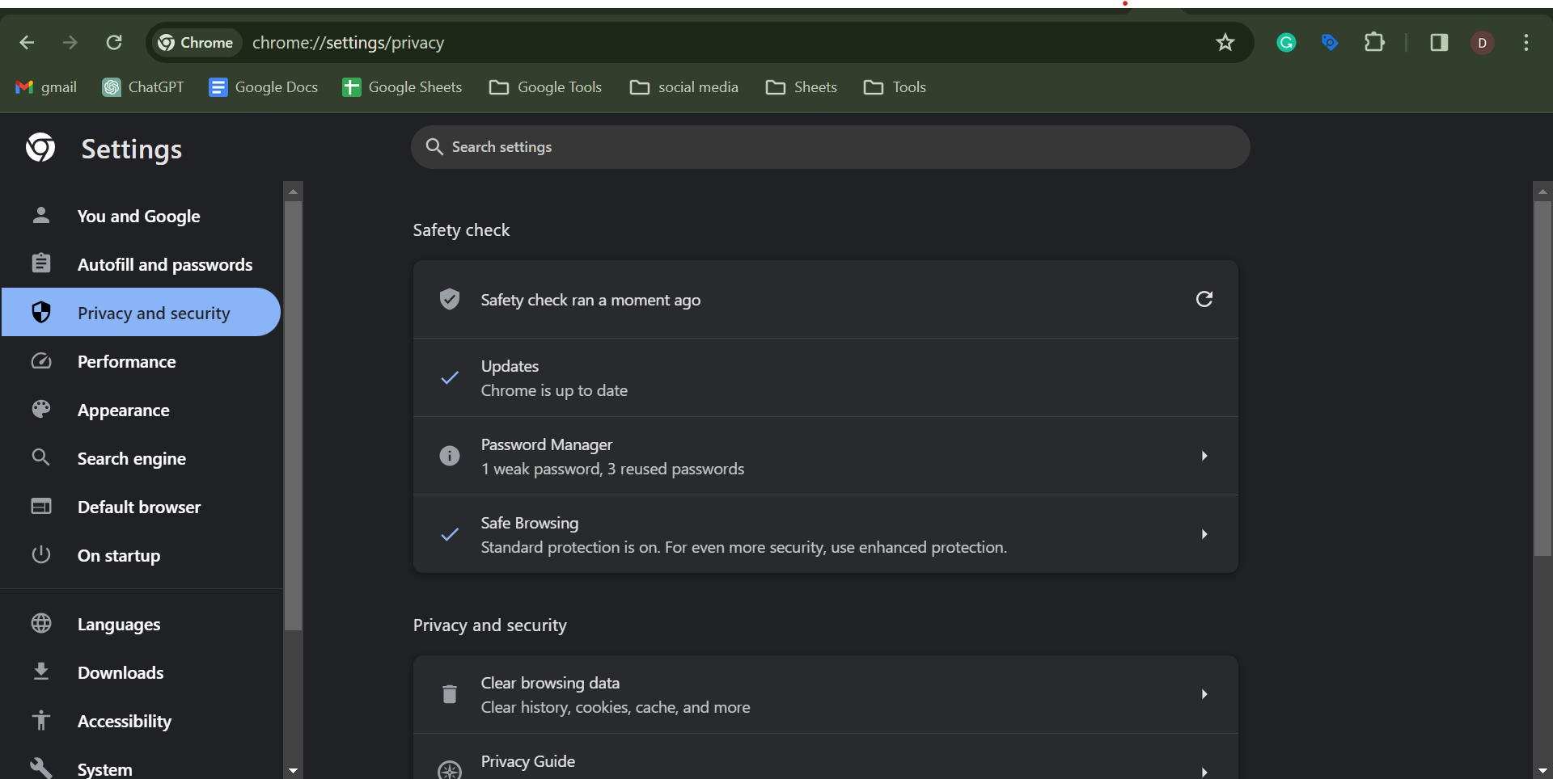Expand the Google Tools bookmark folder

coord(546,86)
